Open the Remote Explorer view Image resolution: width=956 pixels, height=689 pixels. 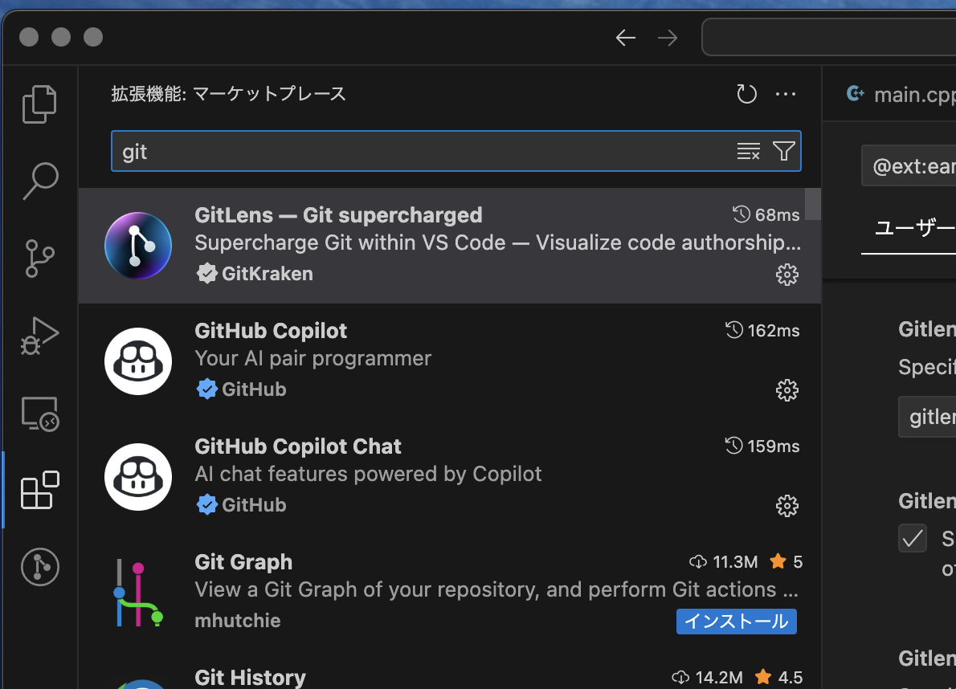[x=40, y=414]
